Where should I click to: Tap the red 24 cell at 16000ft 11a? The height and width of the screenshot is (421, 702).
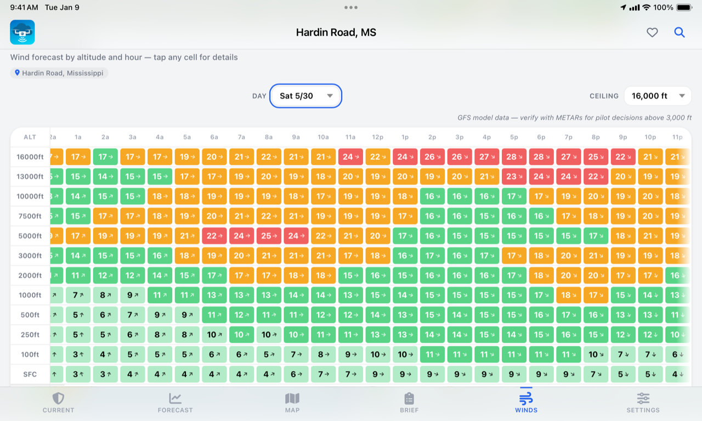tap(350, 157)
